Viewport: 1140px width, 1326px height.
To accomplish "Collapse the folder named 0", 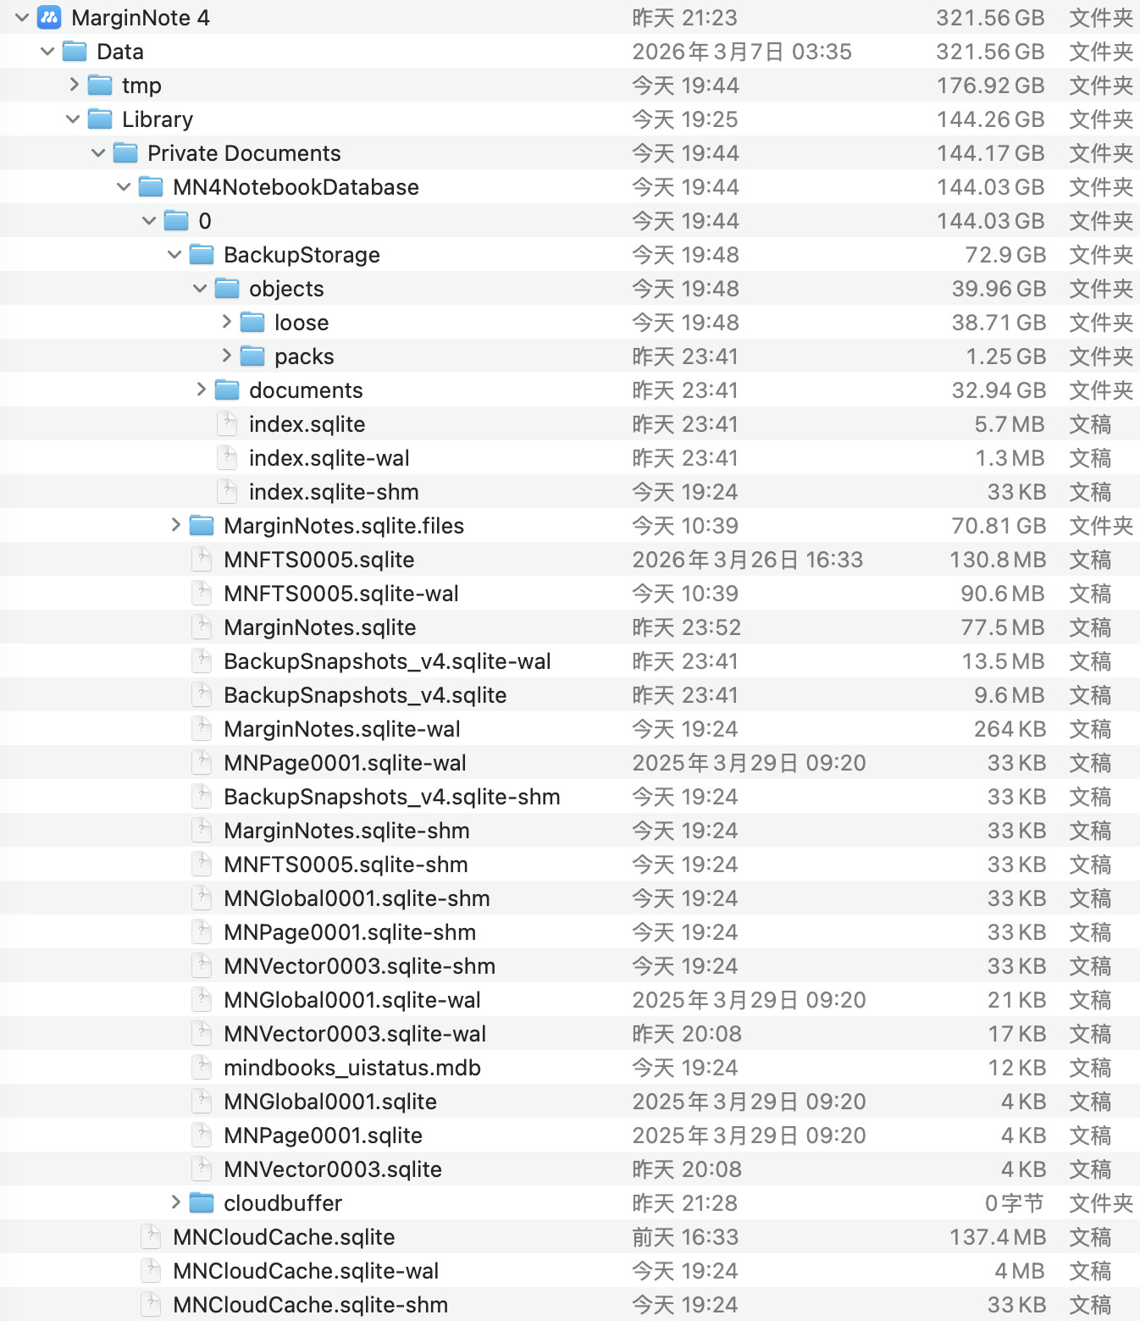I will click(149, 221).
